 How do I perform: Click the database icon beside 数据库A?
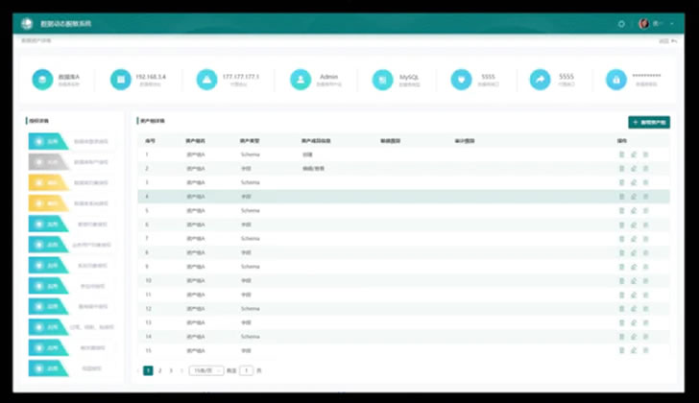coord(42,80)
